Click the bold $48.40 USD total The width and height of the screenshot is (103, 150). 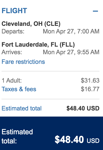[x=83, y=108]
